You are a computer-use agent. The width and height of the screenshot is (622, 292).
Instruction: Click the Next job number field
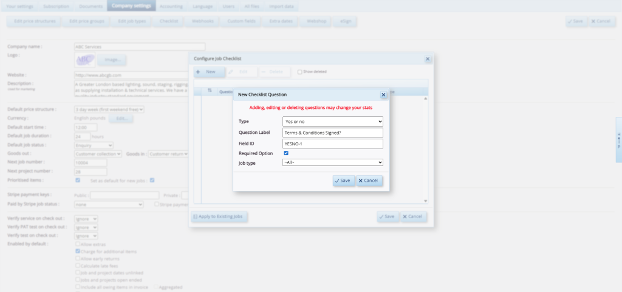(x=91, y=162)
